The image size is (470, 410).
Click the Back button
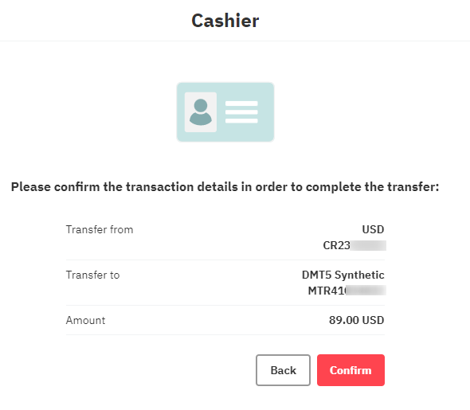[283, 370]
